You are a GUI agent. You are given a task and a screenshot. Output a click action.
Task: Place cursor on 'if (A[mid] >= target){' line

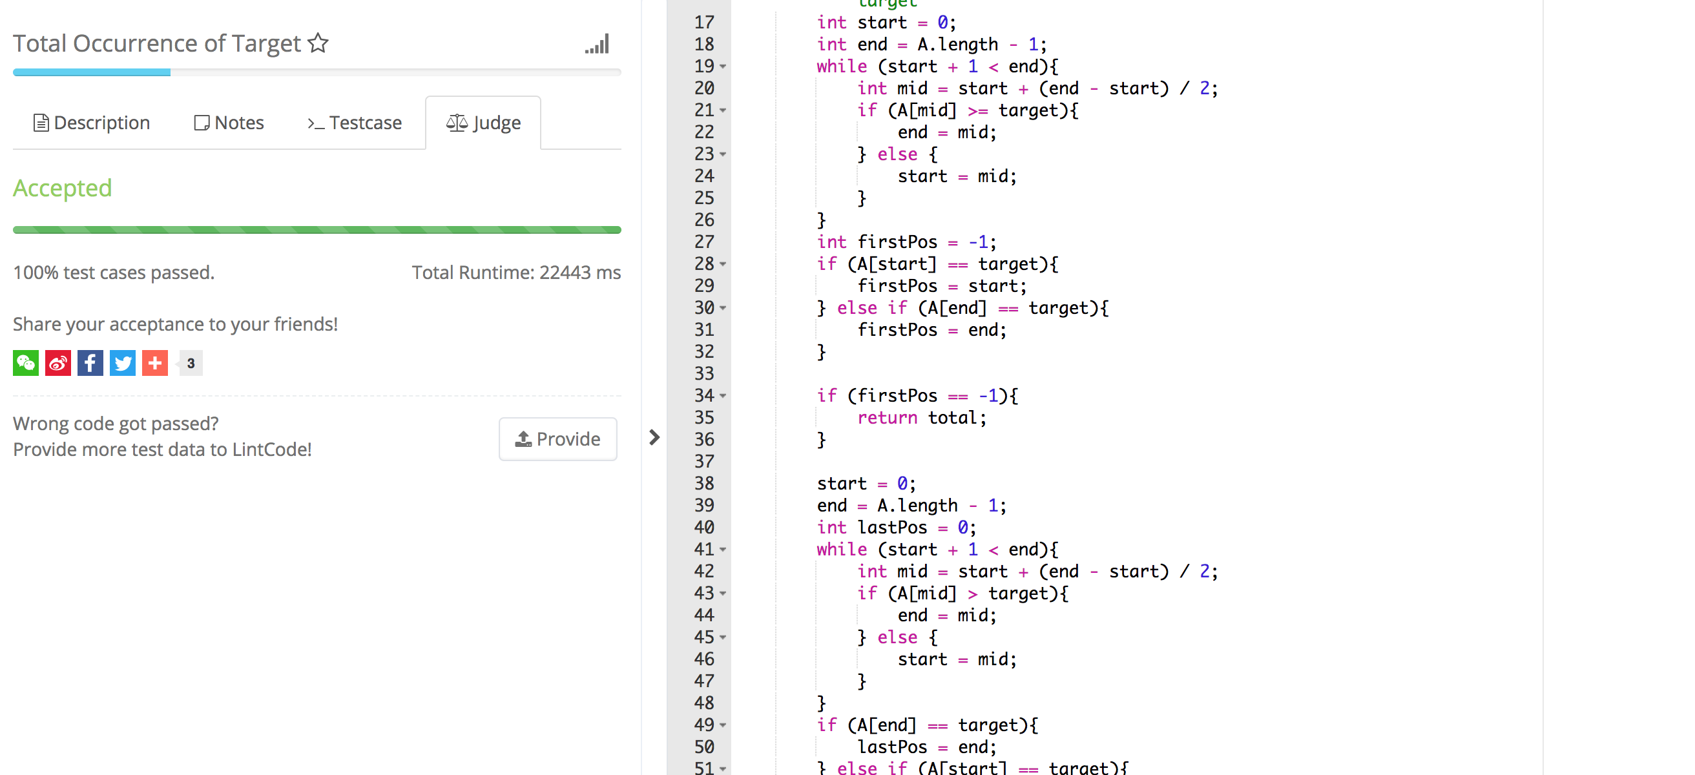[967, 110]
